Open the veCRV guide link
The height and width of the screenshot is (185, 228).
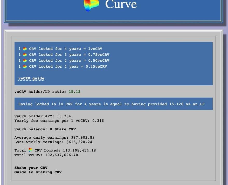pyautogui.click(x=31, y=78)
